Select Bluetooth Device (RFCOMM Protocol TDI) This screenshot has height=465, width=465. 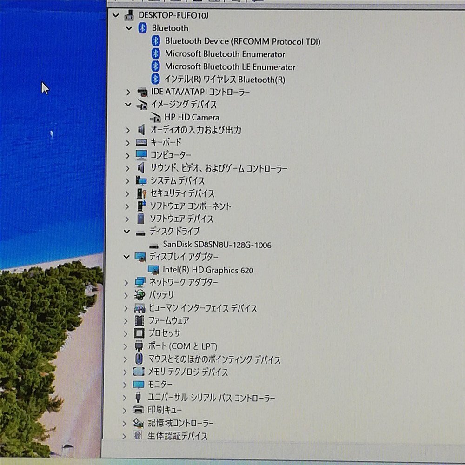(243, 41)
